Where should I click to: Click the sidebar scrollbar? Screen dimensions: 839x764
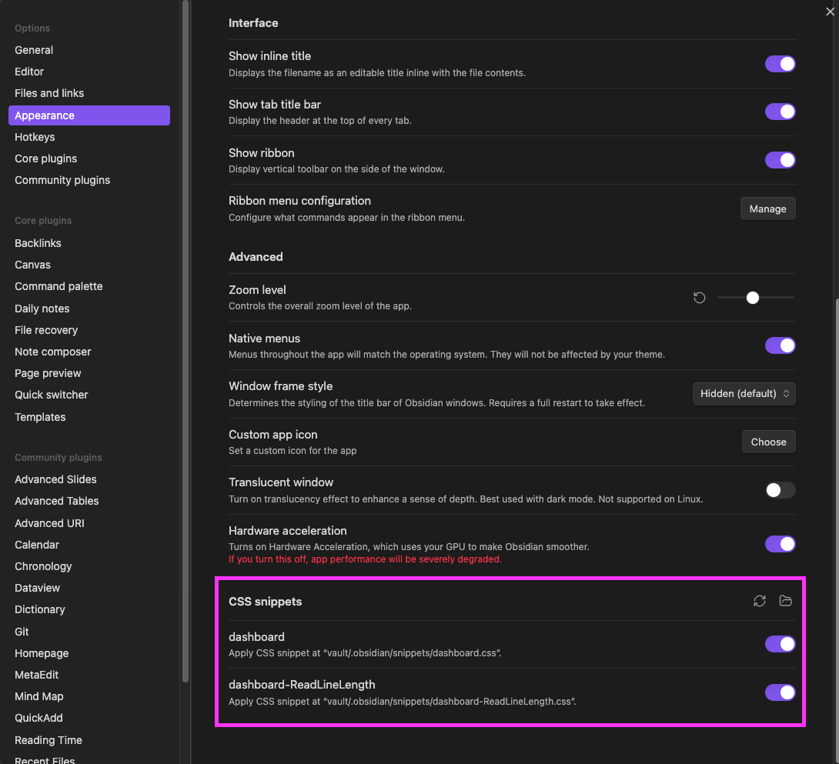tap(186, 342)
